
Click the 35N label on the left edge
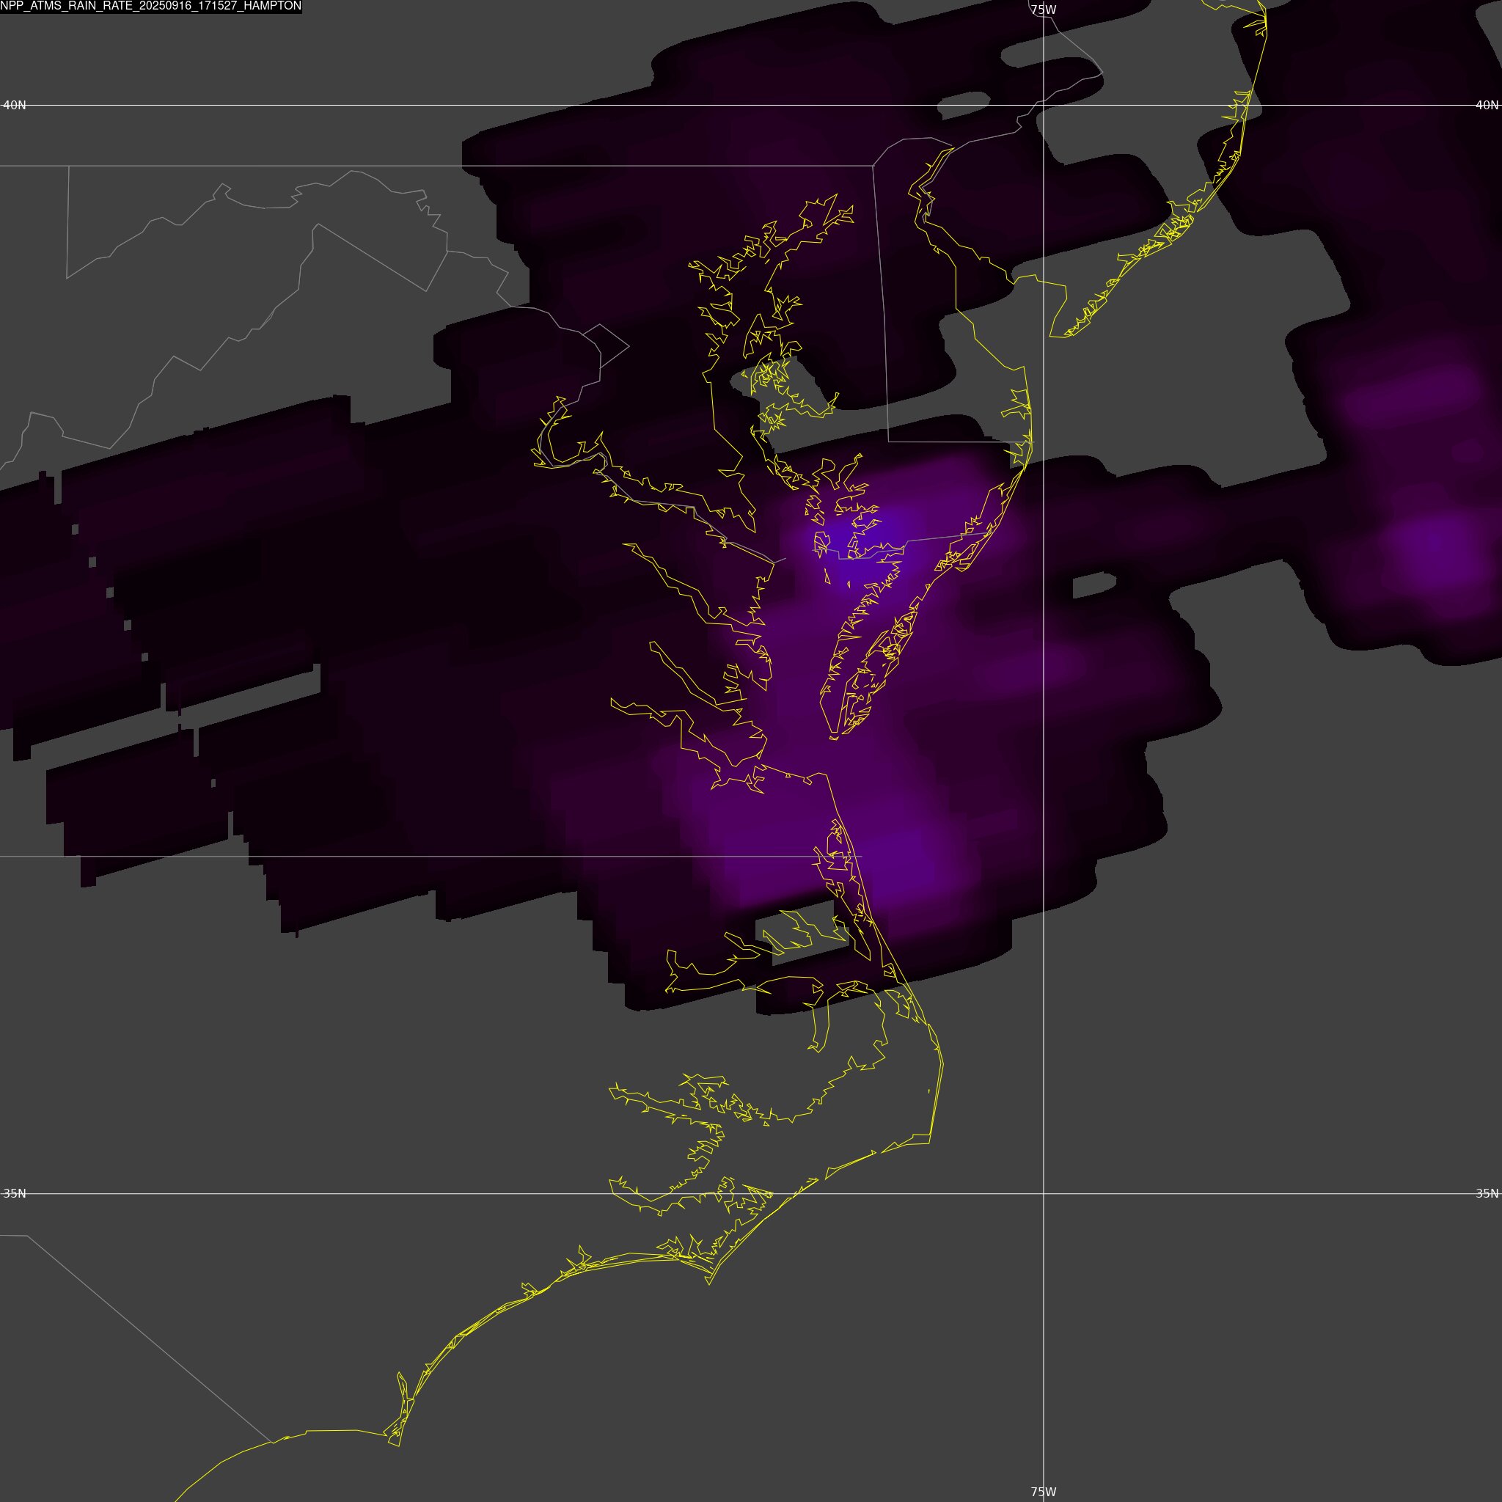tap(15, 1193)
